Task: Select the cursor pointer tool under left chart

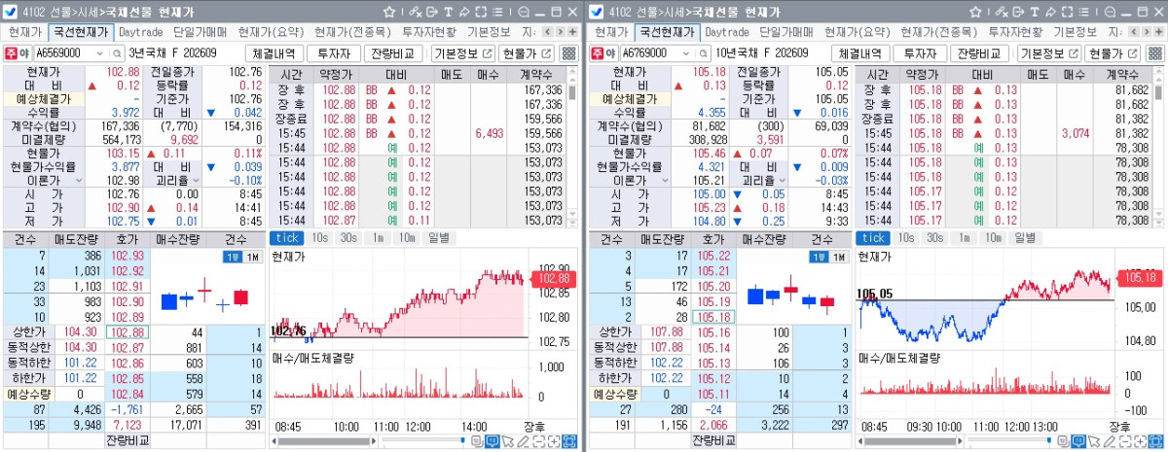Action: click(508, 441)
